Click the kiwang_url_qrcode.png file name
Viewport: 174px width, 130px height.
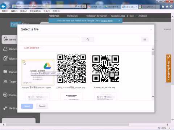pyautogui.click(x=105, y=87)
